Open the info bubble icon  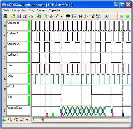point(106,16)
